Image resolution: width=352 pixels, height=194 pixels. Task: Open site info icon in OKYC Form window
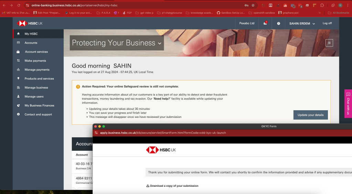point(96,133)
